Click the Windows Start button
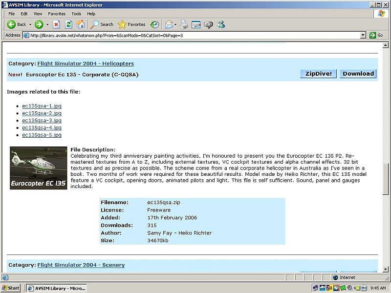391x293 pixels. [x=11, y=288]
